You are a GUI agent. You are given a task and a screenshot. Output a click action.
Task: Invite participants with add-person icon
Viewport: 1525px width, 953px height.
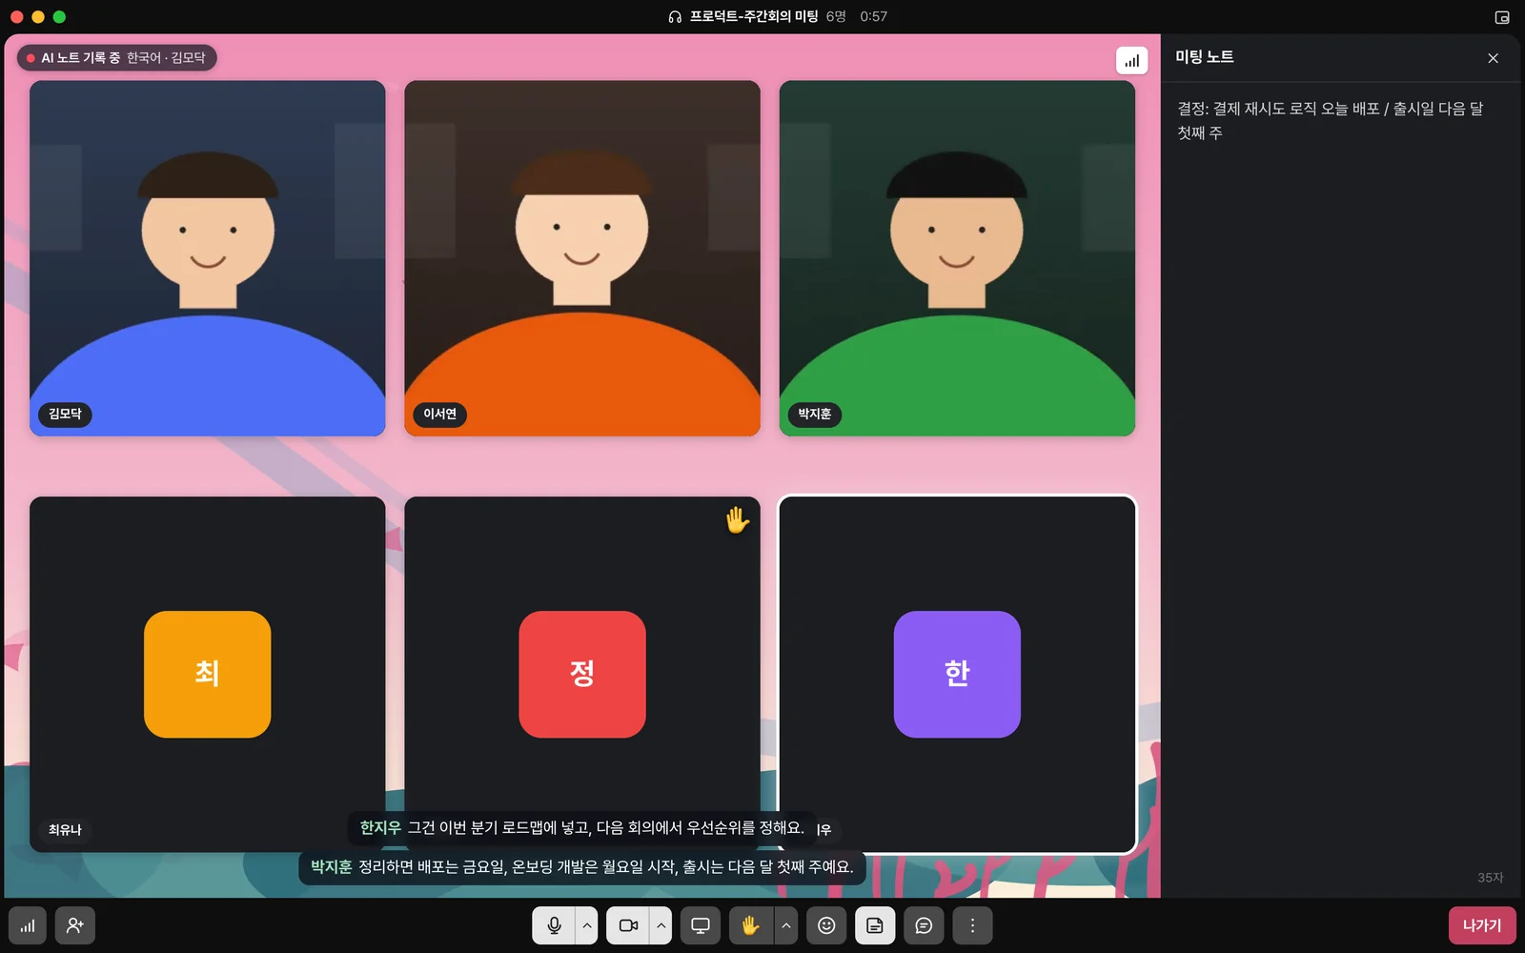pyautogui.click(x=75, y=925)
